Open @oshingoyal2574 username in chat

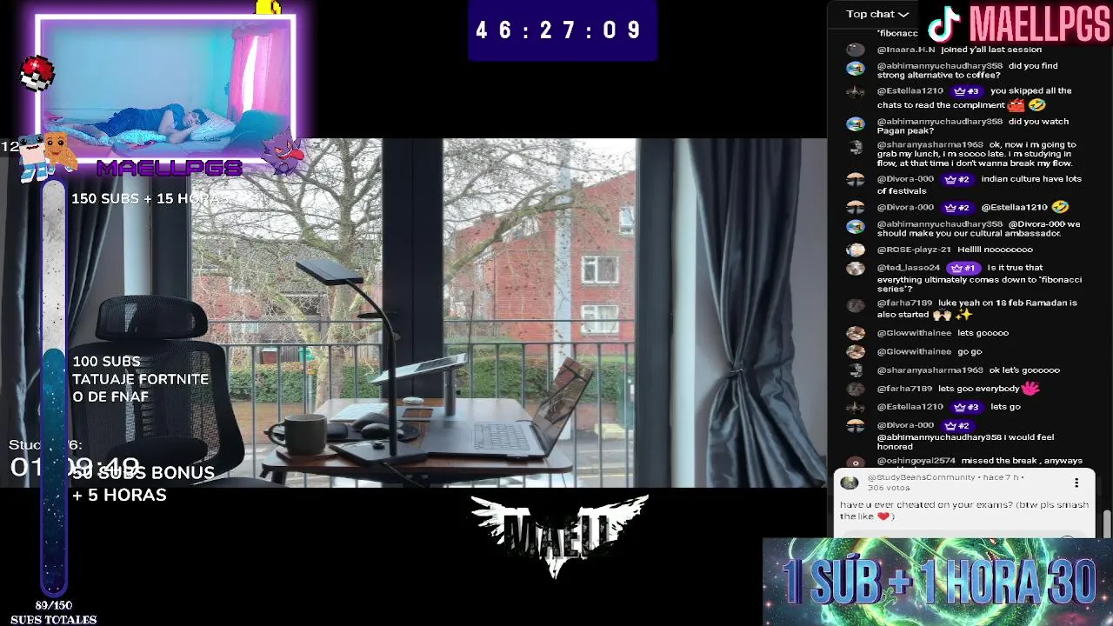[916, 461]
